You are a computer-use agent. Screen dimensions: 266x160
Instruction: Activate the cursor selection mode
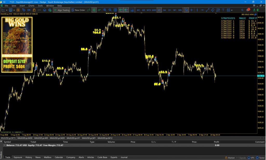(186, 10)
